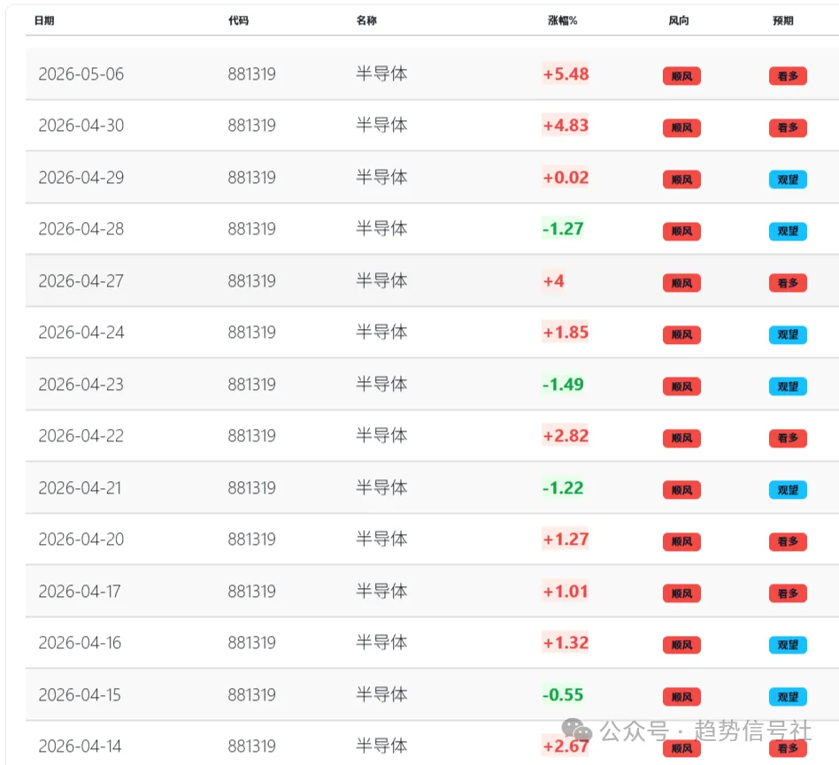The image size is (839, 765).
Task: Click 顺风 tag in 2026-04-15 row
Action: [681, 697]
